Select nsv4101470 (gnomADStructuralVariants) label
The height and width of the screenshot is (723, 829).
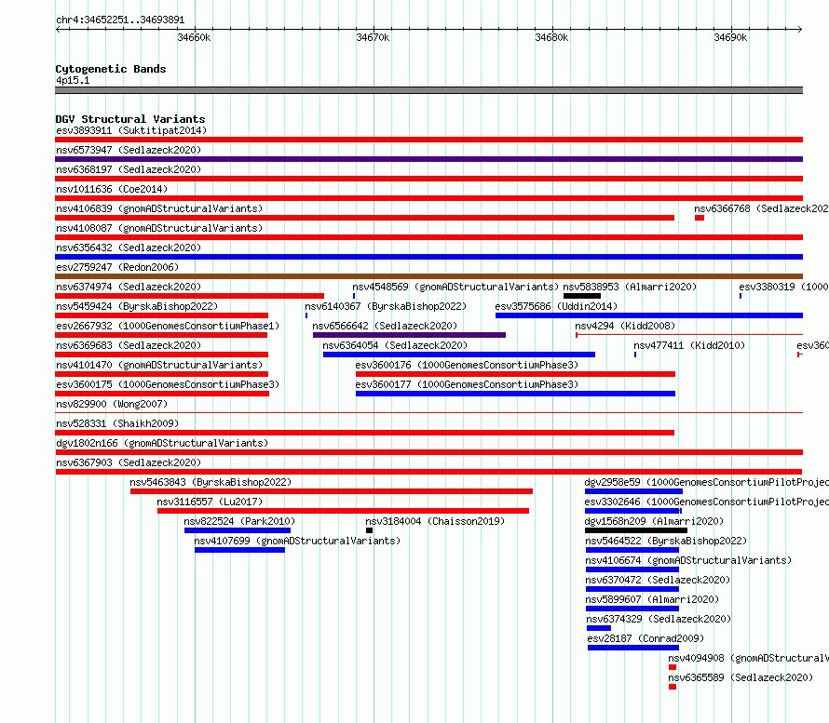pyautogui.click(x=159, y=365)
